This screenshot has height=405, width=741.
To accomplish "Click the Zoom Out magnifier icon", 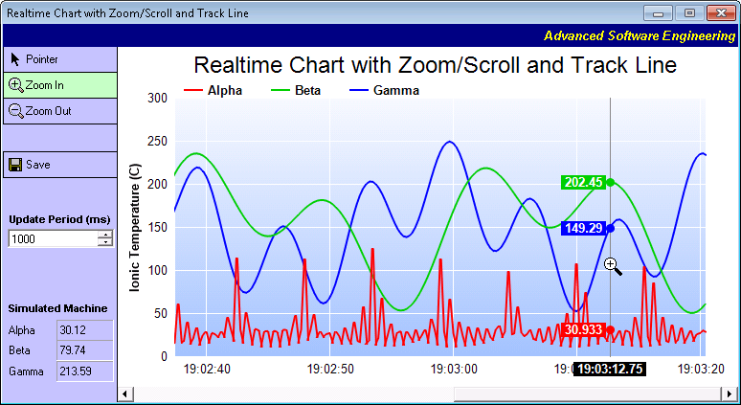I will pyautogui.click(x=16, y=111).
